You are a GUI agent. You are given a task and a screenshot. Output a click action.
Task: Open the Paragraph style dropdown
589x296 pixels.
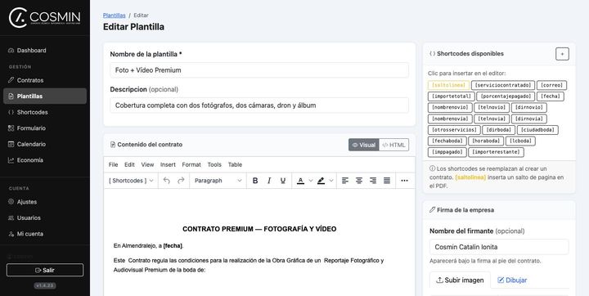click(x=218, y=181)
